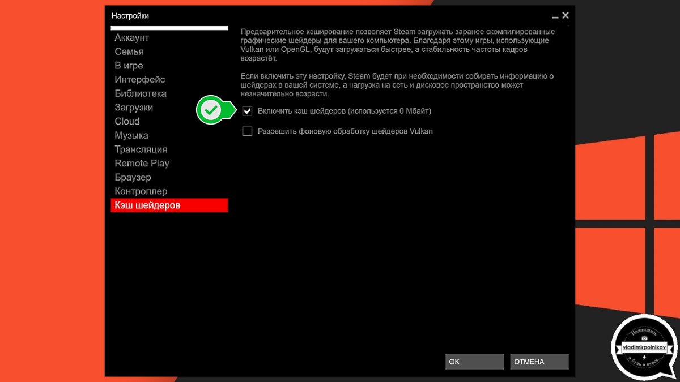Go to the Трансляция section
This screenshot has height=382, width=680.
tap(169, 149)
